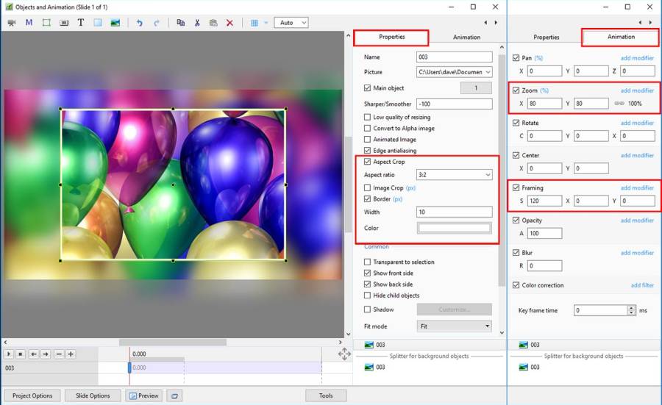
Task: Select the Add Text 'T' tool
Action: coord(81,23)
